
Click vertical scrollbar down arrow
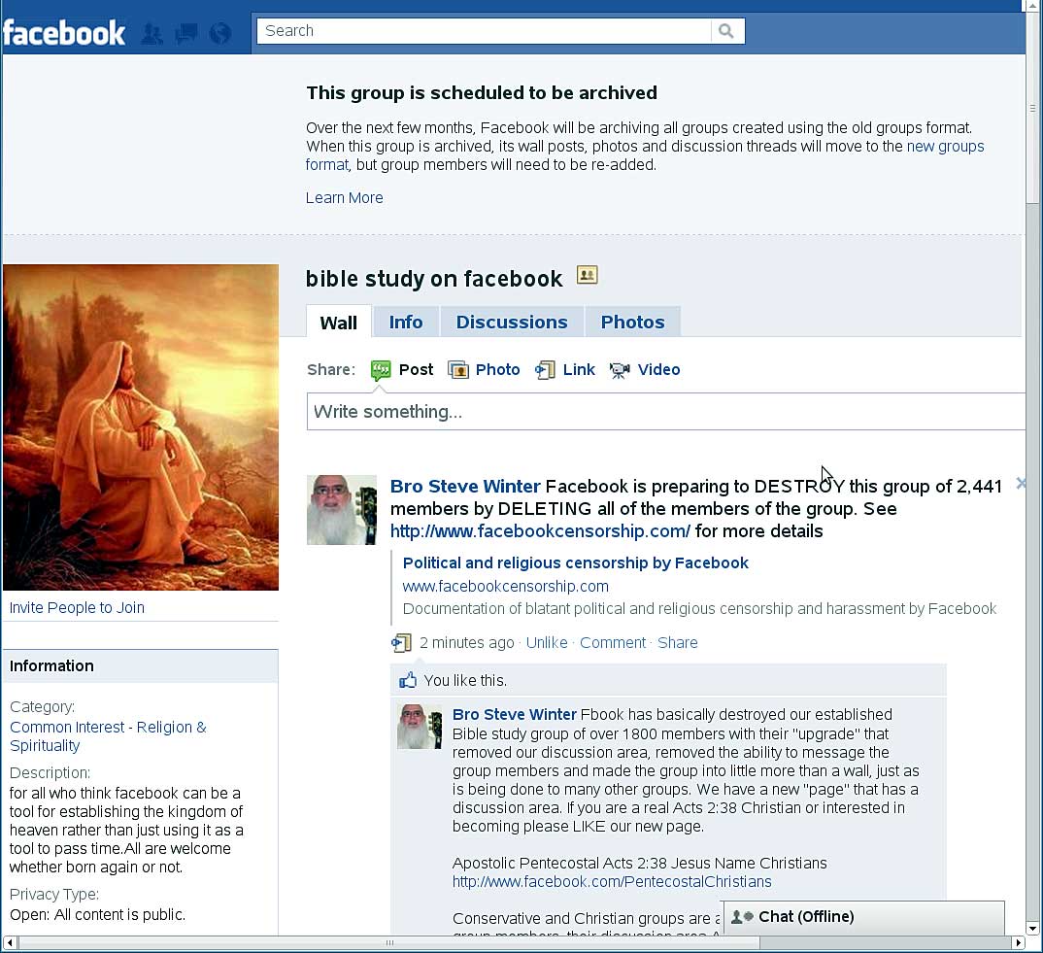1032,929
